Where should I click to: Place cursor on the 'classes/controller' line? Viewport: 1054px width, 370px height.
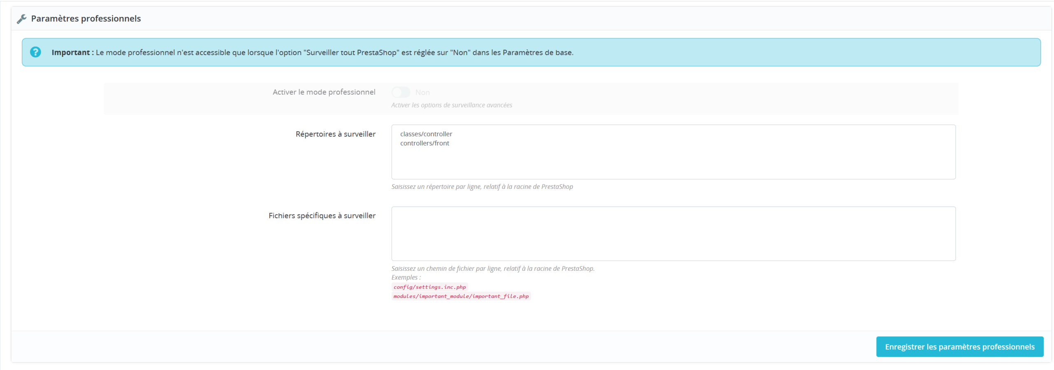coord(426,134)
